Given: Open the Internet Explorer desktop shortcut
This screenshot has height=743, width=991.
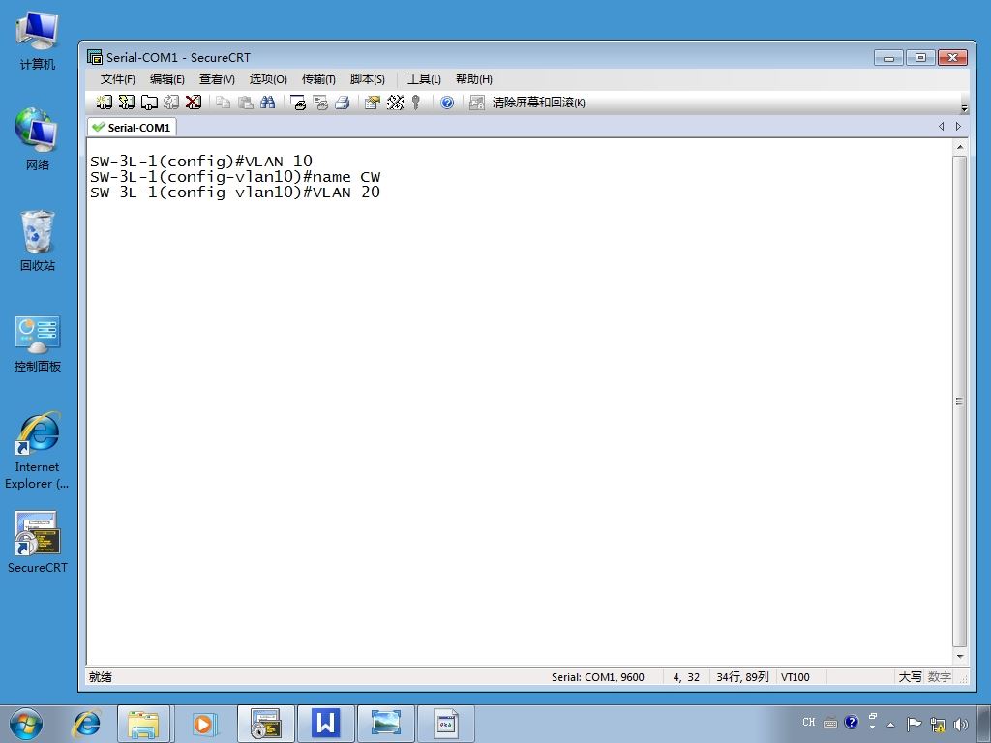Looking at the screenshot, I should 38,451.
